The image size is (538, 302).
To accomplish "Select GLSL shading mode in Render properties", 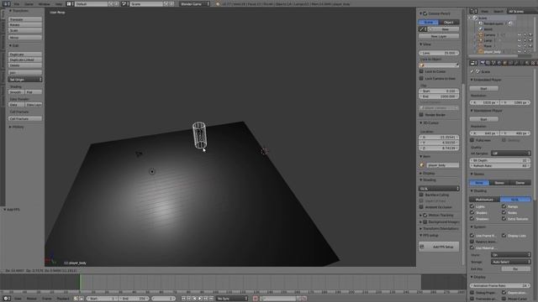I will pyautogui.click(x=515, y=200).
